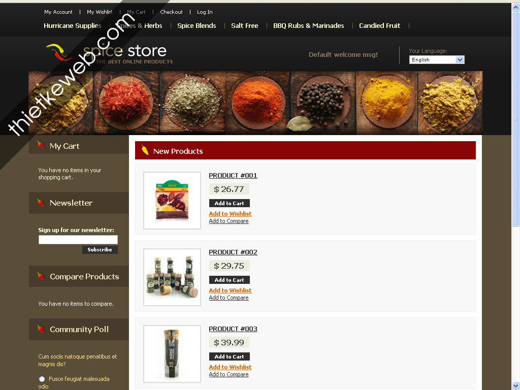Click the page vertical scrollbar thumb
Image resolution: width=520 pixels, height=390 pixels.
(x=515, y=119)
